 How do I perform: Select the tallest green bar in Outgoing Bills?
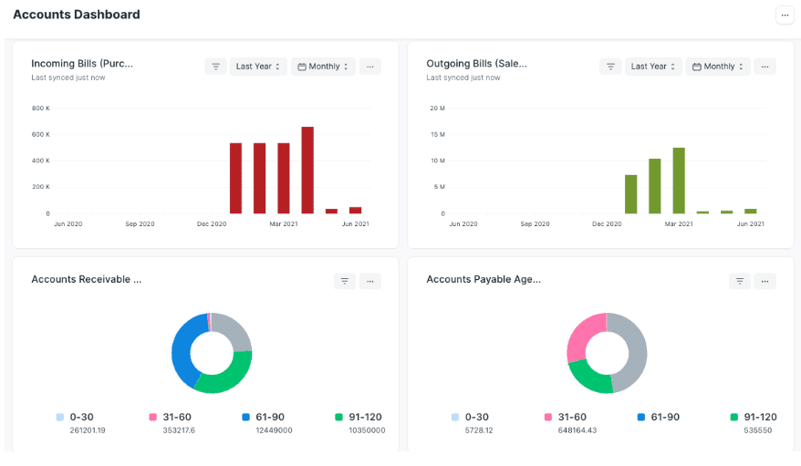click(x=679, y=181)
